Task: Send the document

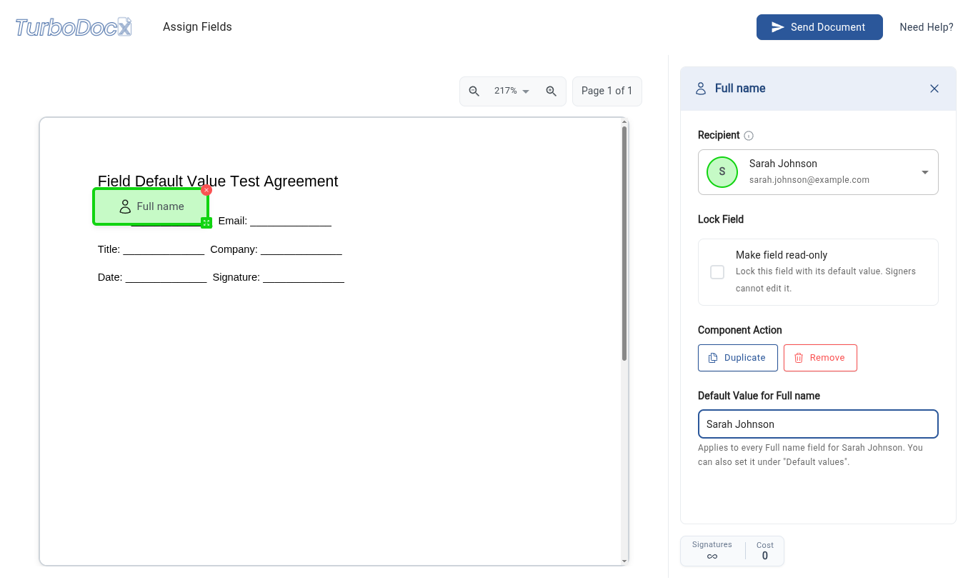Action: [x=819, y=27]
